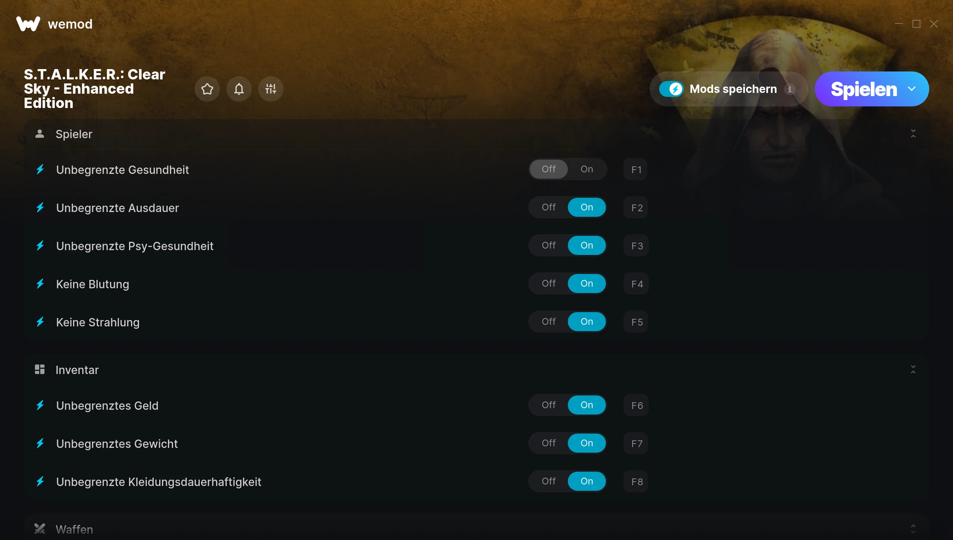Image resolution: width=953 pixels, height=540 pixels.
Task: Click the favorite star icon
Action: click(207, 89)
